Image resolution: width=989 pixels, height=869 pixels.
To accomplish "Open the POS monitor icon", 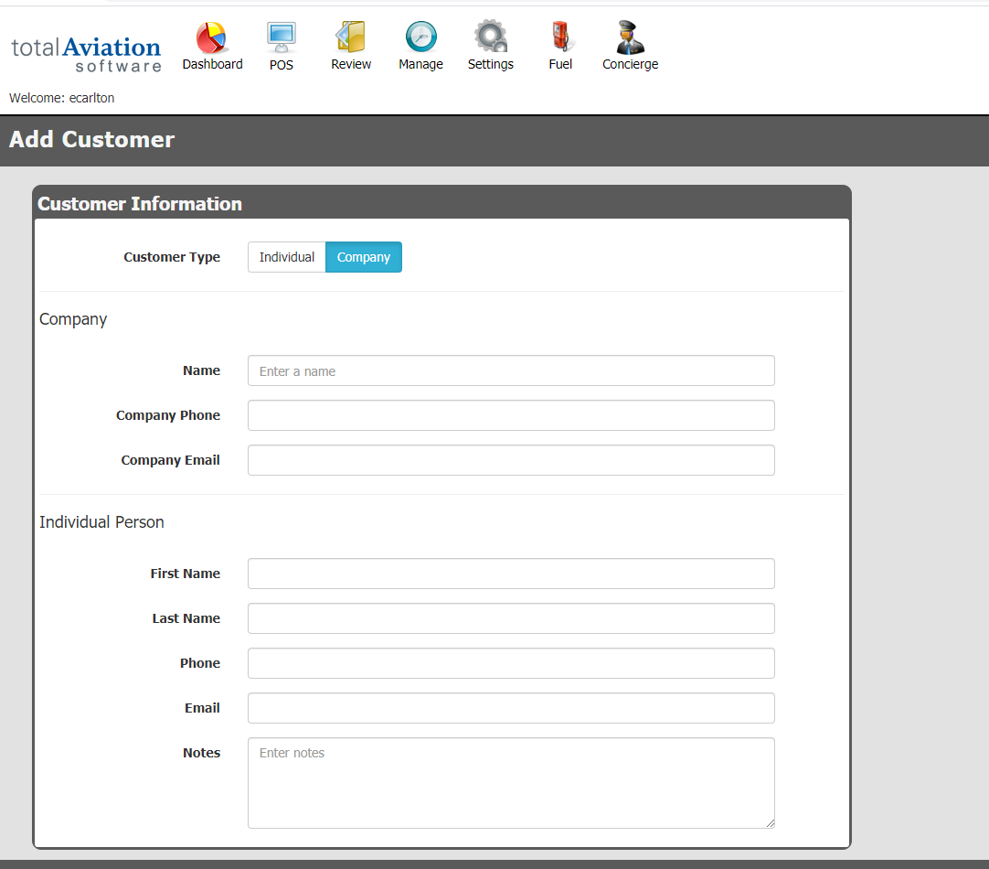I will [x=282, y=38].
